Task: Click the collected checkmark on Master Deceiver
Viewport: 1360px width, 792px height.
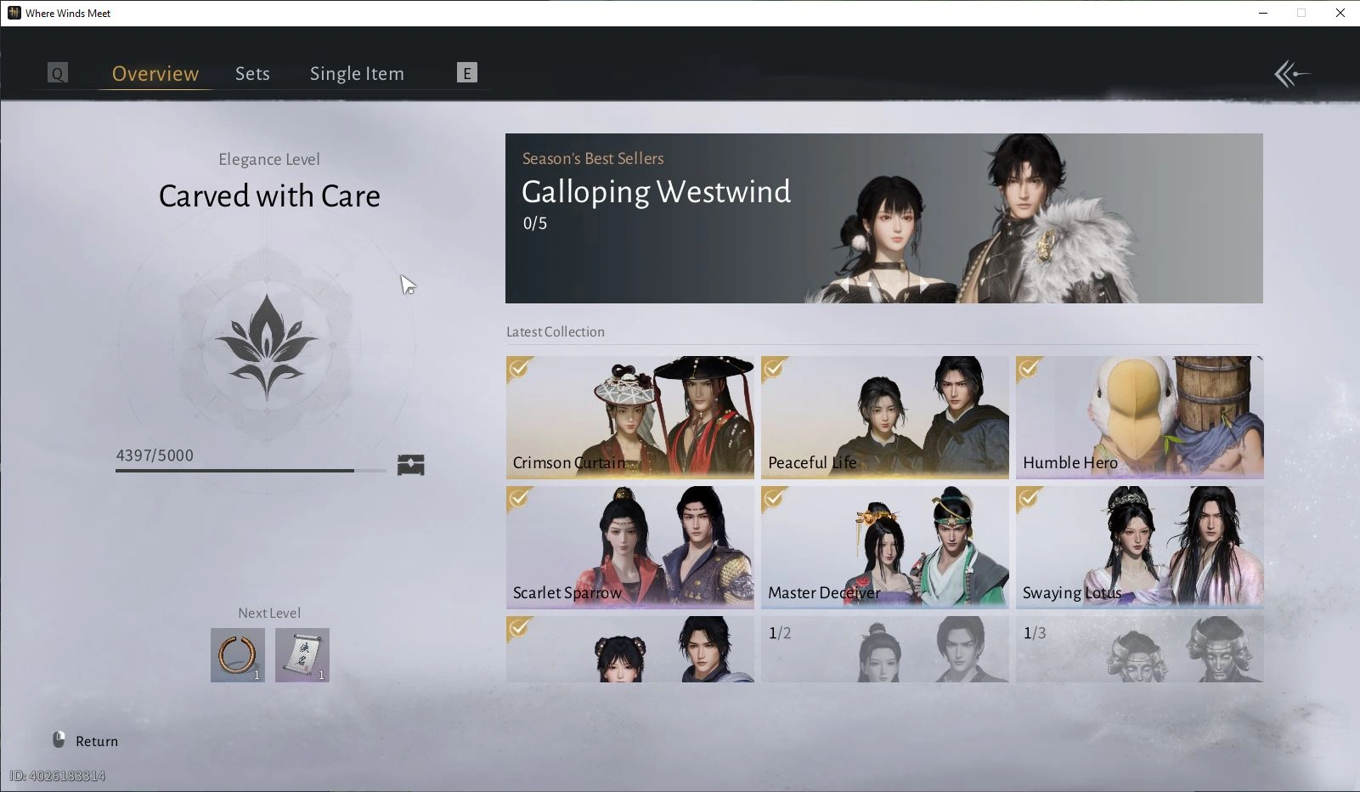Action: click(774, 499)
